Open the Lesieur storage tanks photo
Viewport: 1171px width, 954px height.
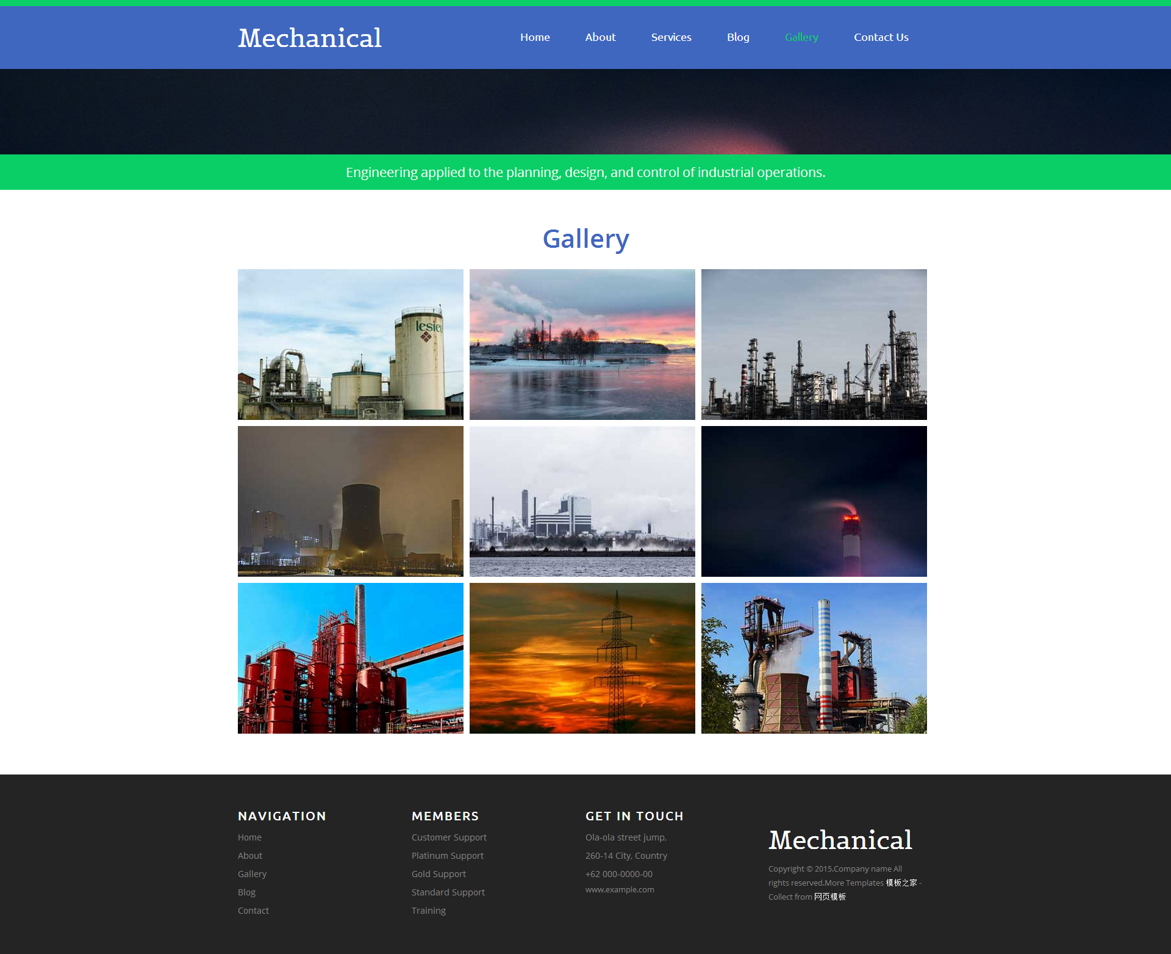pyautogui.click(x=351, y=344)
